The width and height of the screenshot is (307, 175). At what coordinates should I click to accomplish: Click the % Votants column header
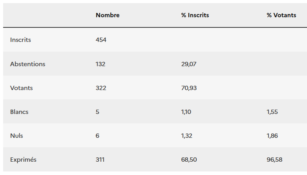click(x=281, y=15)
